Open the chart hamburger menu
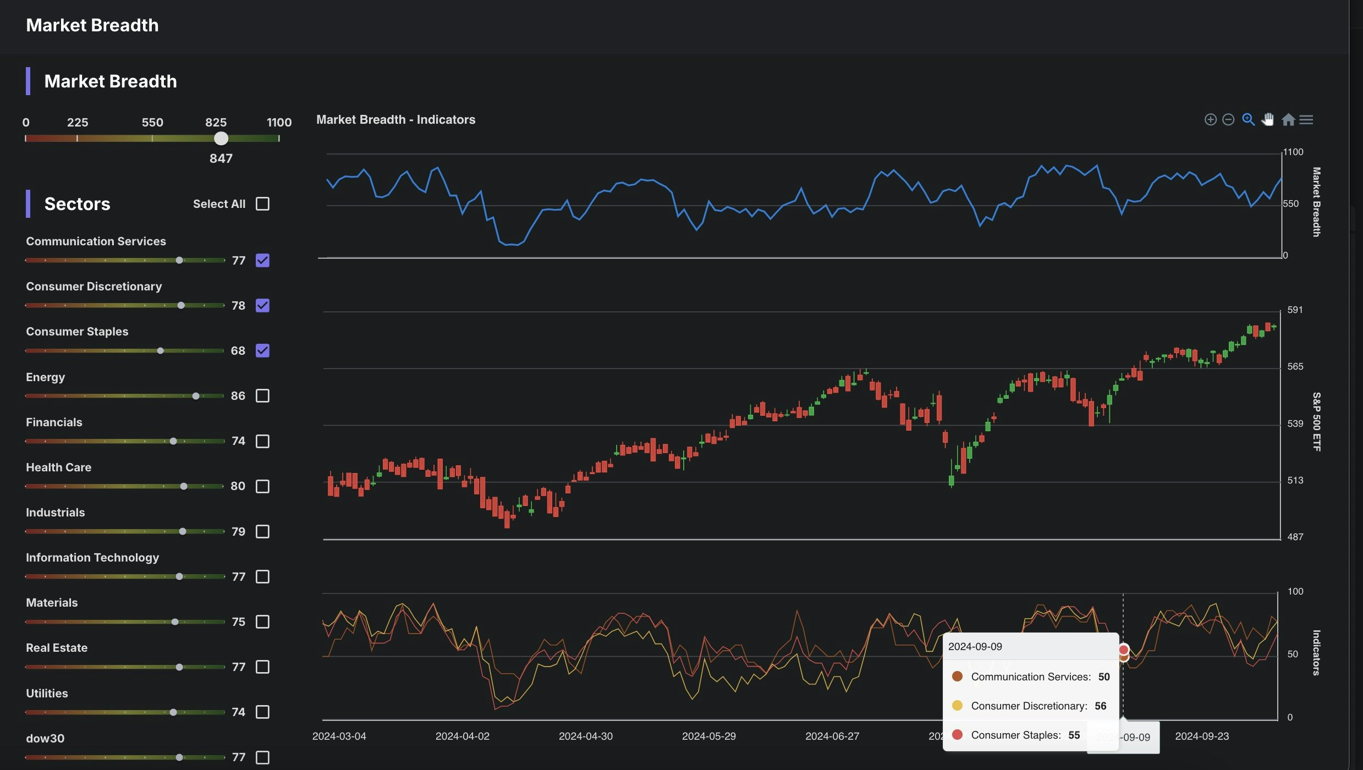Viewport: 1363px width, 770px height. tap(1306, 120)
